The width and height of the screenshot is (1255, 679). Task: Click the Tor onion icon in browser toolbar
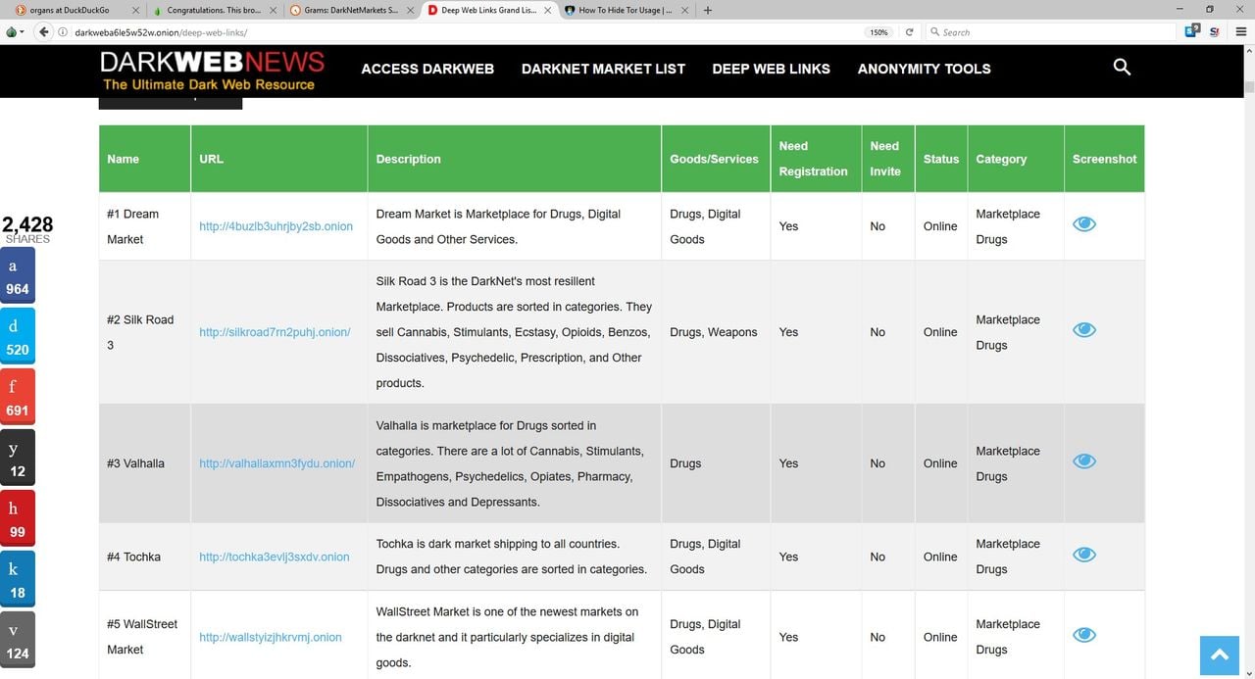(12, 32)
